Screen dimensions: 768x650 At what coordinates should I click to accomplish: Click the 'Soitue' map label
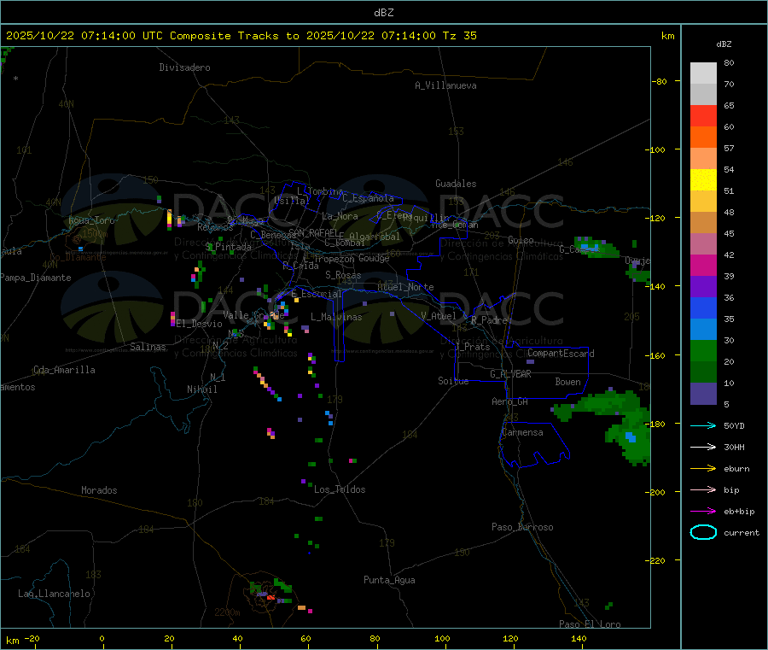click(453, 381)
